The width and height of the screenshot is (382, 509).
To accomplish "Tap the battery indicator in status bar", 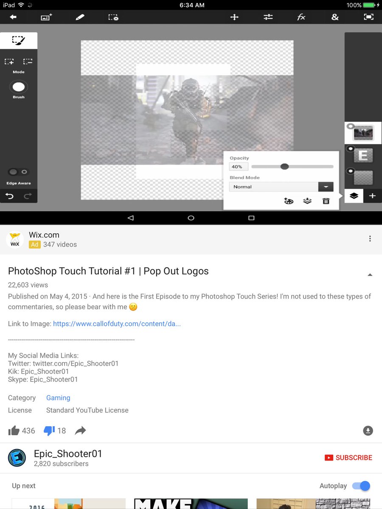I will point(370,5).
